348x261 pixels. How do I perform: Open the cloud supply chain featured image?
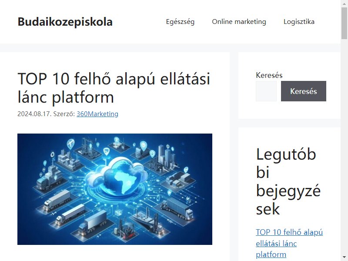tap(115, 189)
